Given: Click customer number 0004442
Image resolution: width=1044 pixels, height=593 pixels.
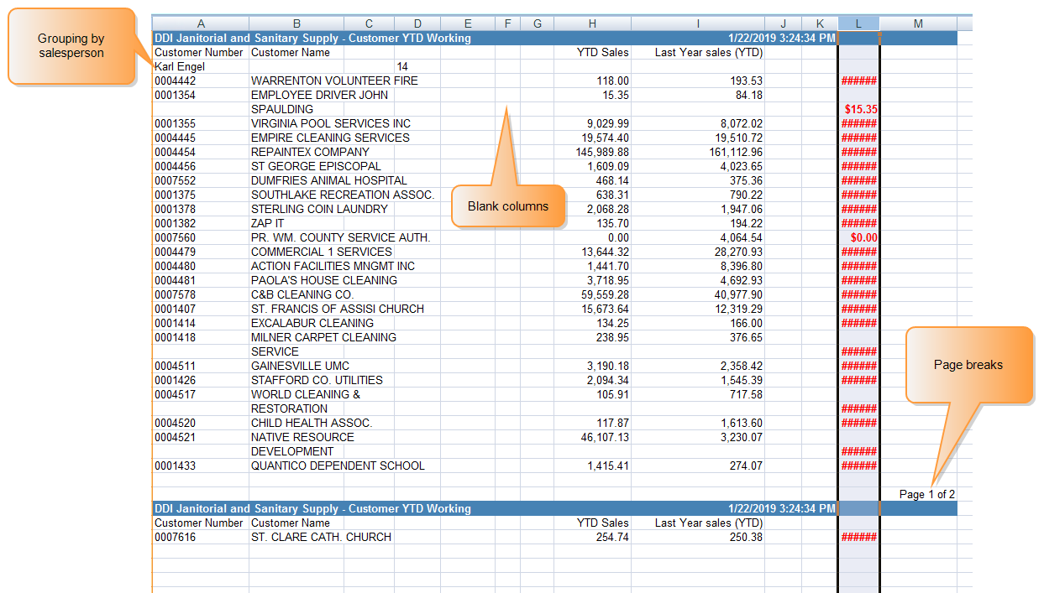Looking at the screenshot, I should point(174,81).
